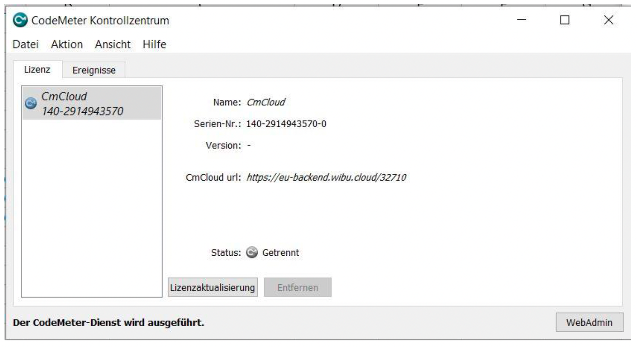Open the Ansicht menu
Image resolution: width=637 pixels, height=347 pixels.
click(x=112, y=44)
